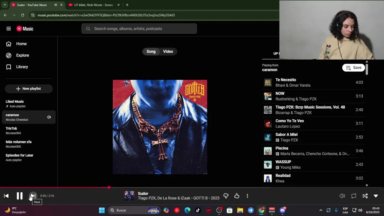Screen dimensions: 384x216
Task: Open TikTok from the taskbar
Action: pos(198,210)
